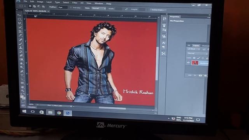Click Intersect with Selection mode button

[43, 7]
